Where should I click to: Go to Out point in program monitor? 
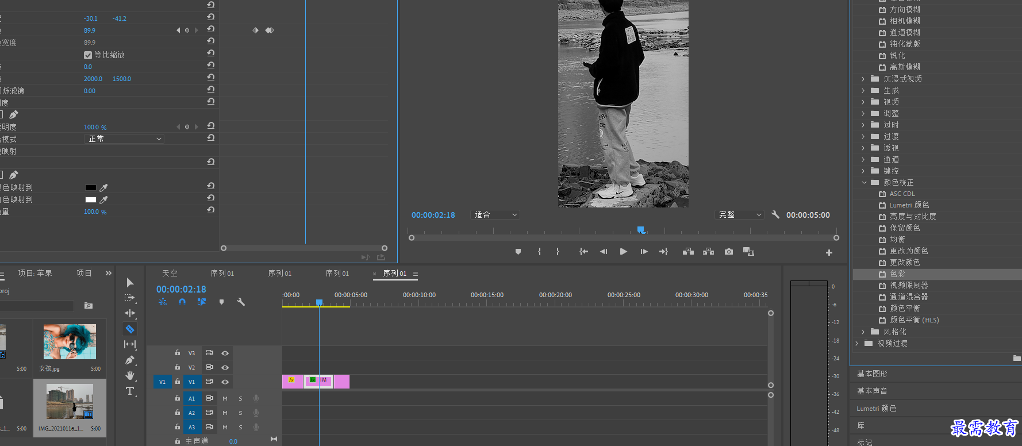(x=663, y=252)
